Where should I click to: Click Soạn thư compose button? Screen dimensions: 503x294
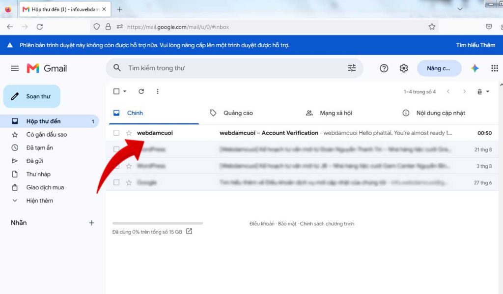click(x=32, y=96)
